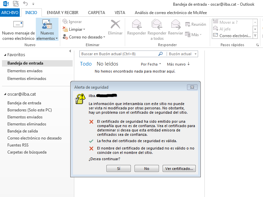The image size is (263, 197).
Task: Open the Fuentes RSS folder
Action: tap(18, 145)
